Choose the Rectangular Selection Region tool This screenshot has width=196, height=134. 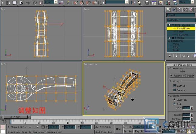click(15, 3)
